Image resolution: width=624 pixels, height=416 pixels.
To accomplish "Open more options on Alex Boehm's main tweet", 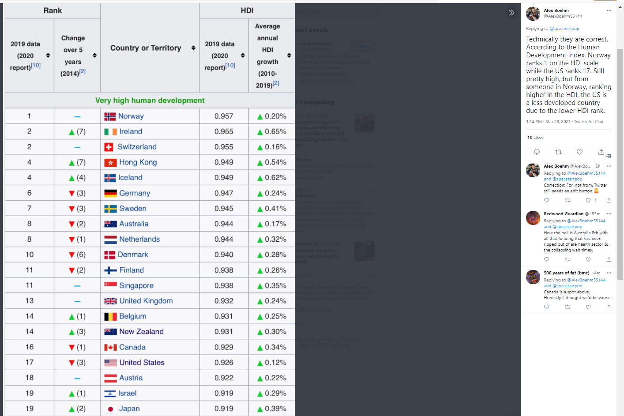I will [609, 11].
